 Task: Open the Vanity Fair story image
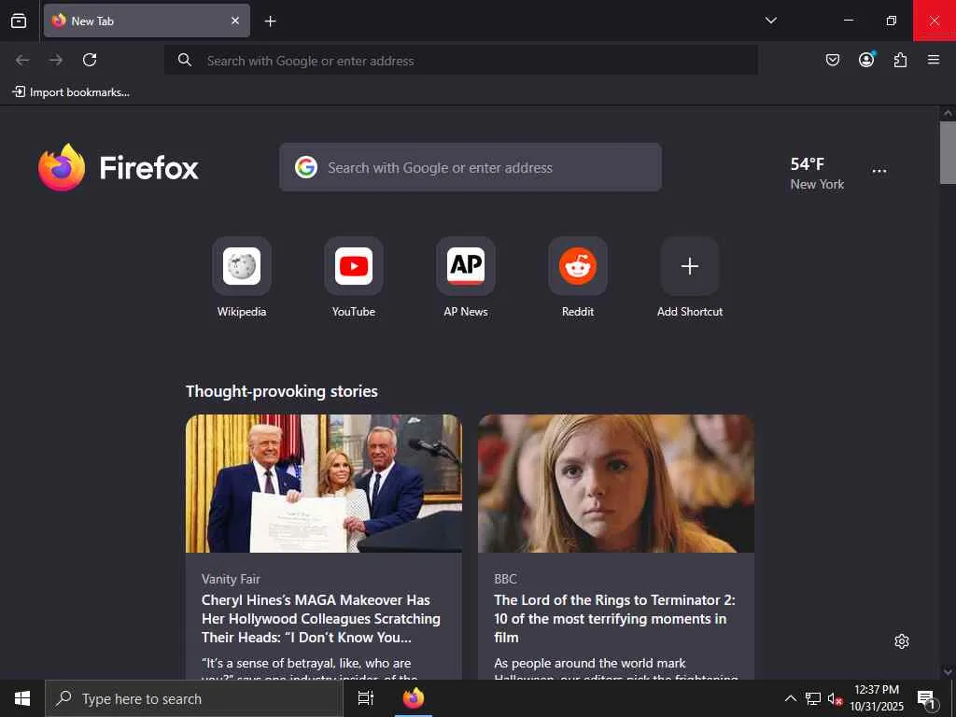324,484
